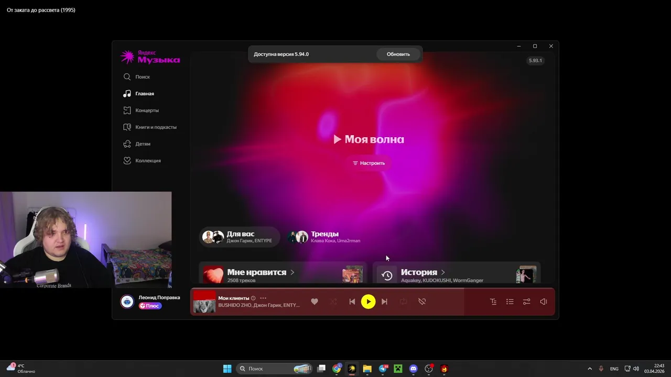
Task: Open Telegram from the taskbar
Action: (383, 369)
